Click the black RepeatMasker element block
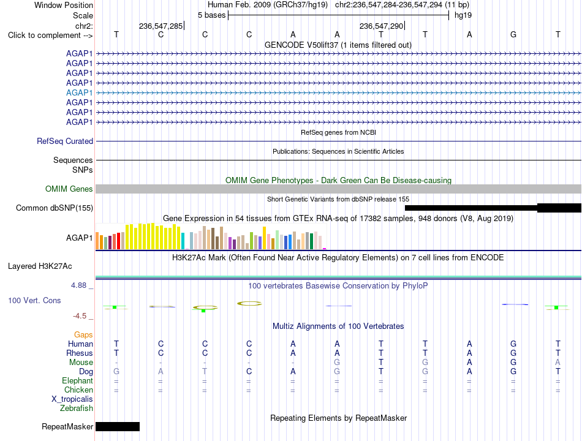Screen dimensions: 582x441 (118, 426)
